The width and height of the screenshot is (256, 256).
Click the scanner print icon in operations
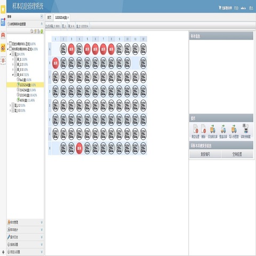(245, 129)
